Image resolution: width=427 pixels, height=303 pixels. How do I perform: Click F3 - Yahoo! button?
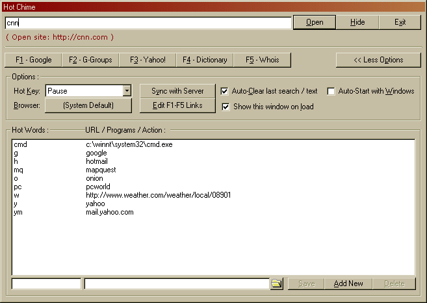(x=148, y=60)
